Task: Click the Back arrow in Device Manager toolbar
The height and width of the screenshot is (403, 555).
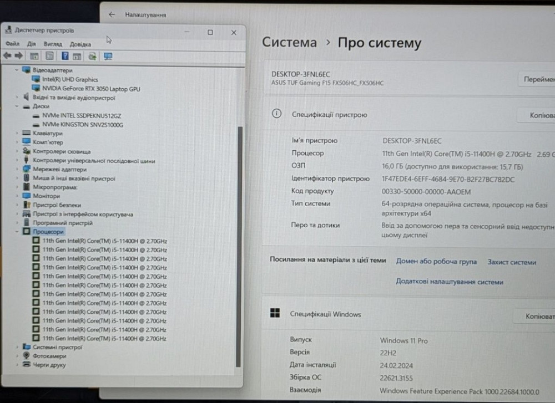Action: [x=7, y=56]
